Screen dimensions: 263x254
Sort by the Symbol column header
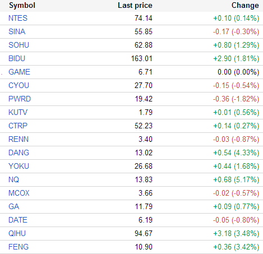click(22, 6)
